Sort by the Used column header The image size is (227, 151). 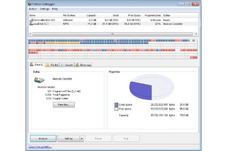click(109, 15)
